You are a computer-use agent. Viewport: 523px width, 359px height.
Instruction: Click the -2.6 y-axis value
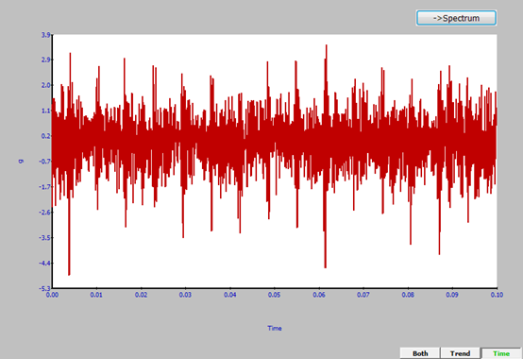point(45,212)
